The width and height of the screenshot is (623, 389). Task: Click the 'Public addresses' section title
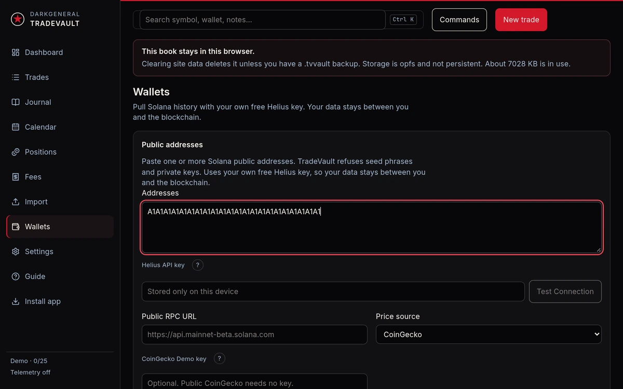coord(172,145)
